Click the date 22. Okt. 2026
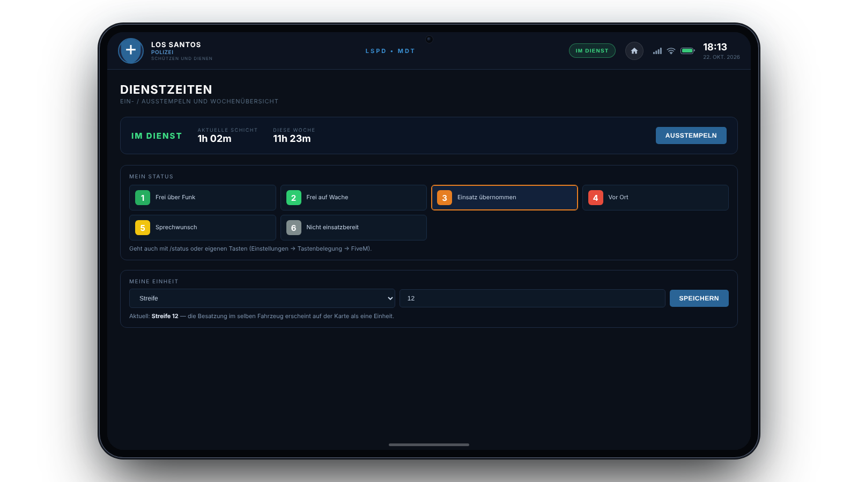858x482 pixels. 721,57
